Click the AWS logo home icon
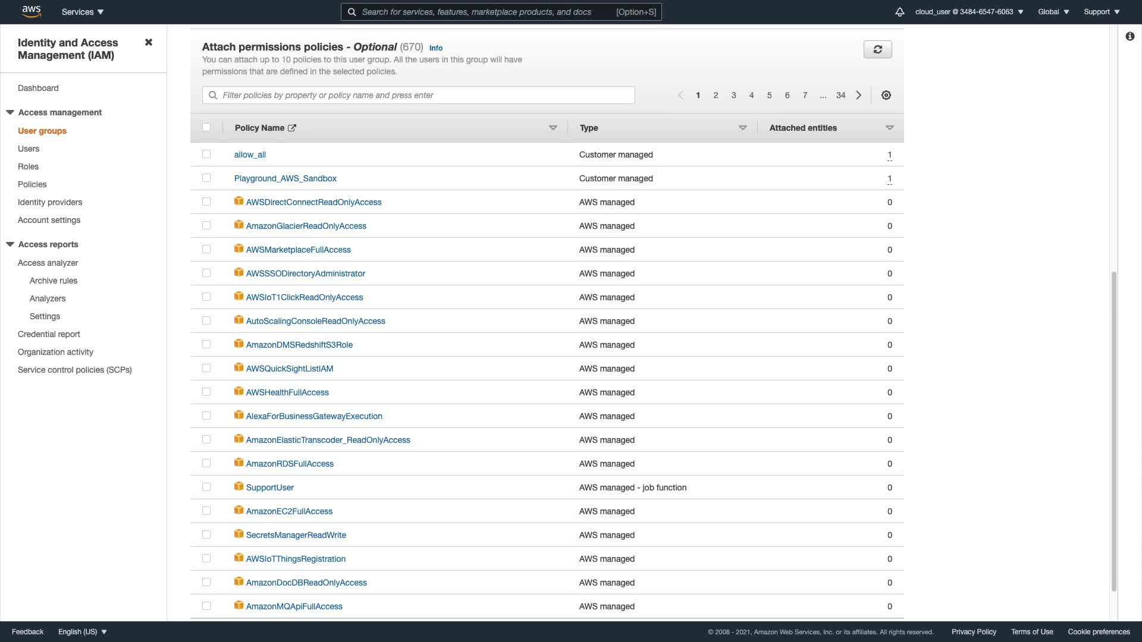The height and width of the screenshot is (642, 1142). (31, 11)
